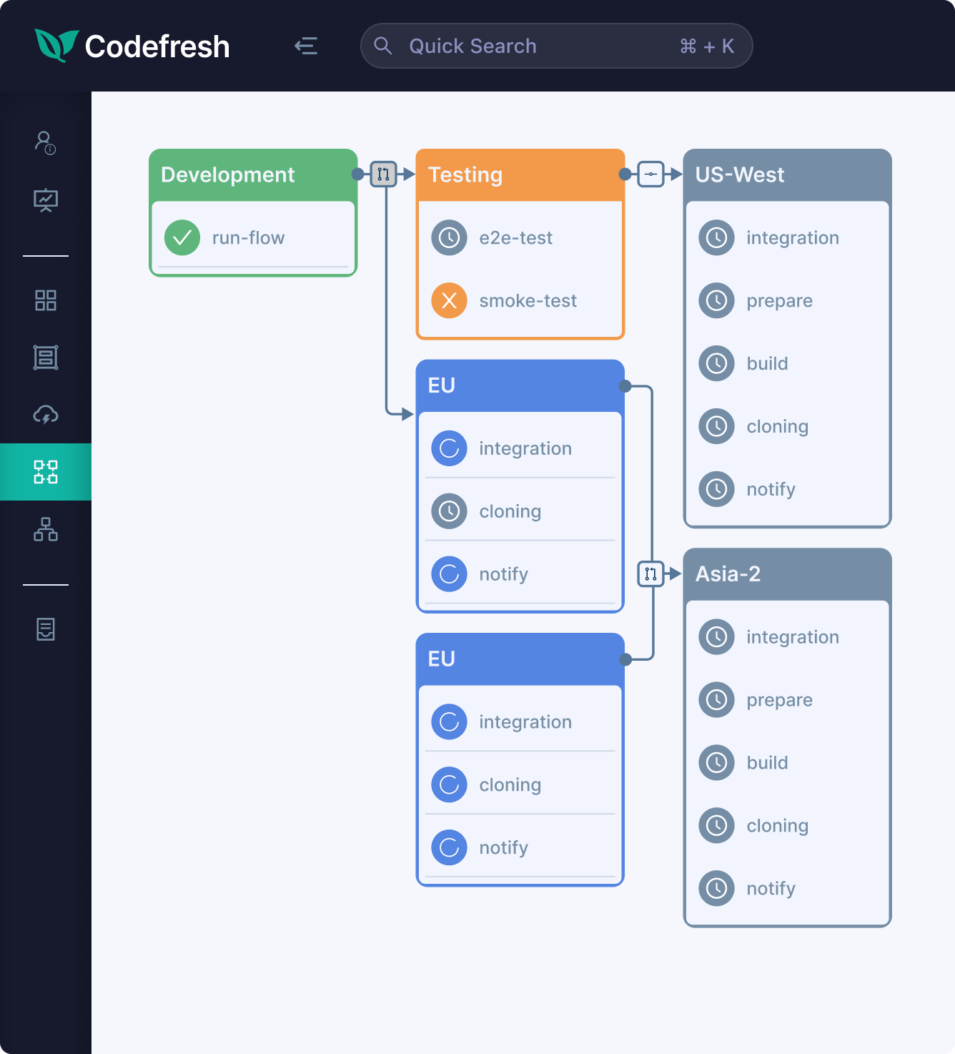Click Asia-2 build clock icon
The height and width of the screenshot is (1054, 955).
(x=717, y=762)
